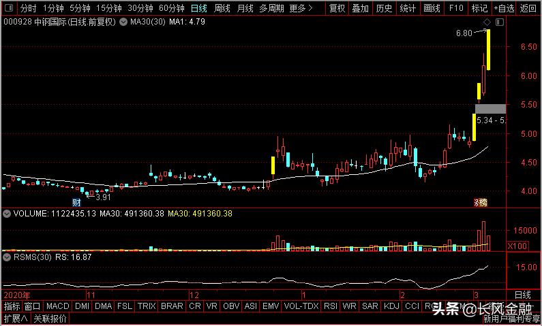Viewport: 542px width, 326px height.
Task: Select the 日线 daily period
Action: pyautogui.click(x=199, y=8)
